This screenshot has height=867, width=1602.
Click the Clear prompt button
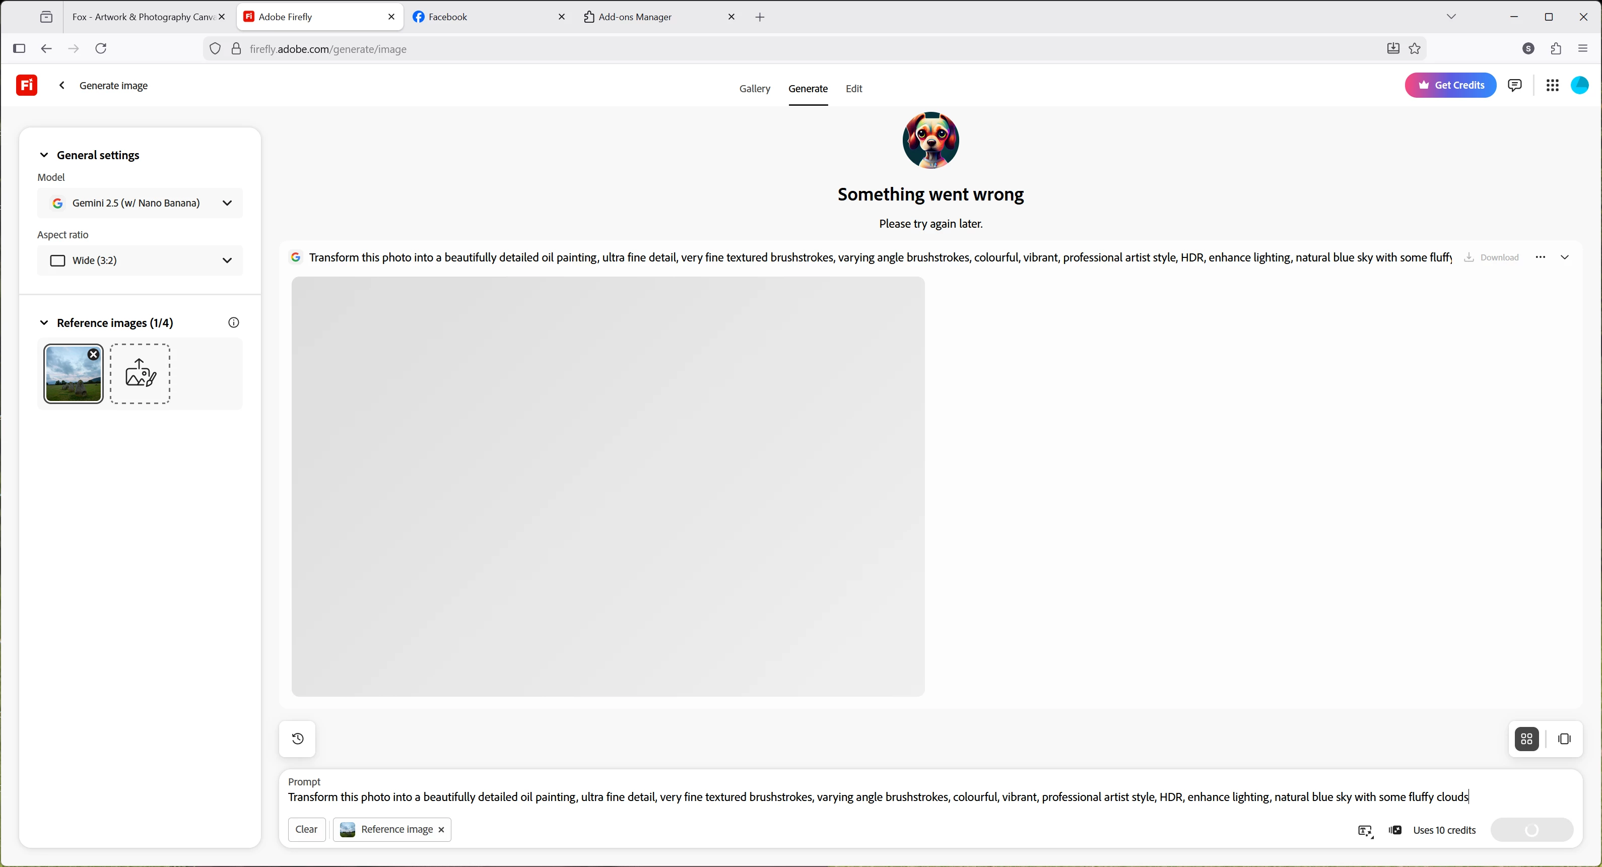pyautogui.click(x=307, y=830)
